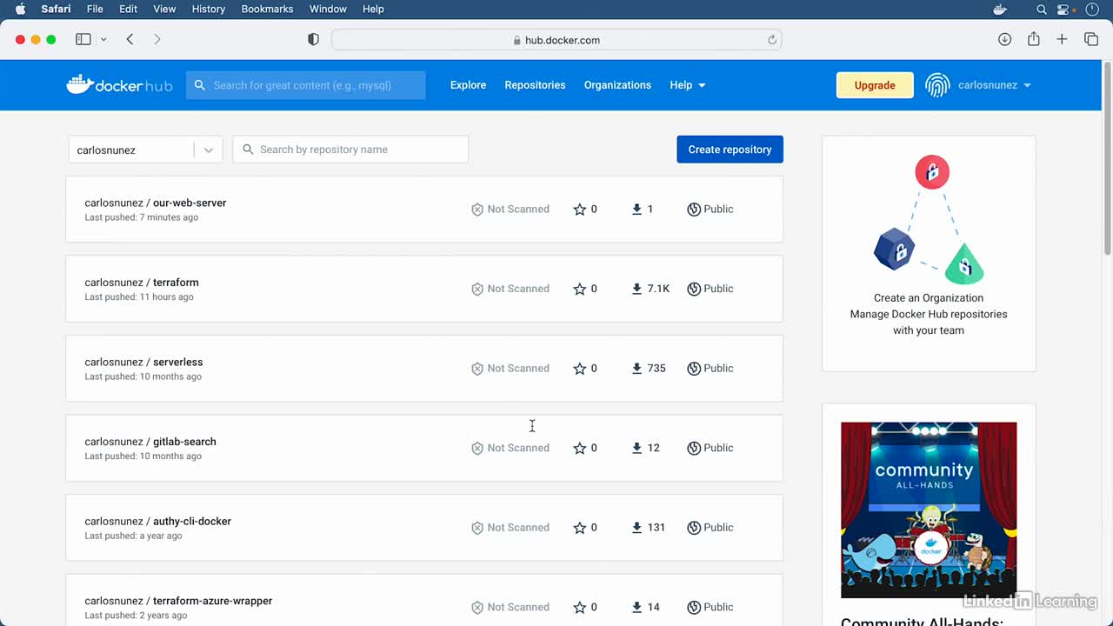Expand the Safari sidebar chevron menu

103,39
